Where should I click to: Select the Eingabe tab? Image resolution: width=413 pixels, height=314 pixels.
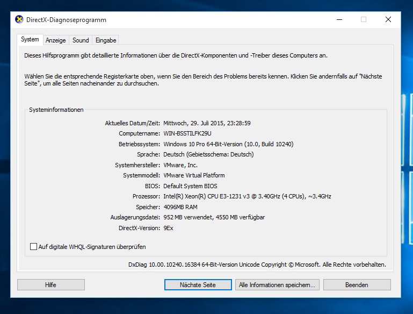pos(106,40)
